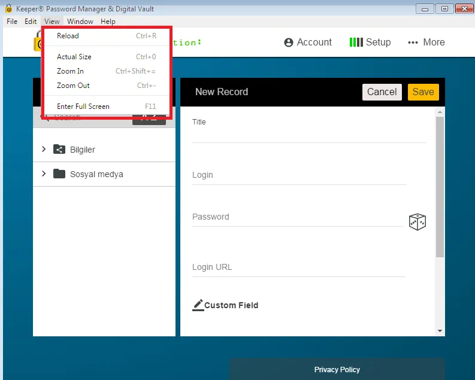Click the Account person icon

[289, 42]
